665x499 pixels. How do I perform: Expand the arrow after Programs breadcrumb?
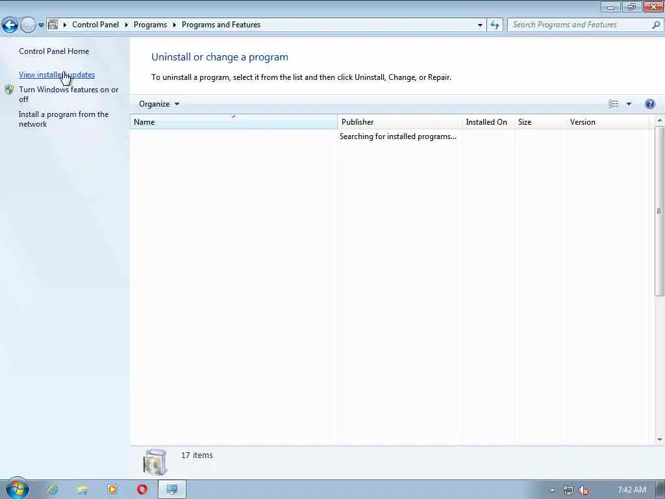(x=174, y=25)
